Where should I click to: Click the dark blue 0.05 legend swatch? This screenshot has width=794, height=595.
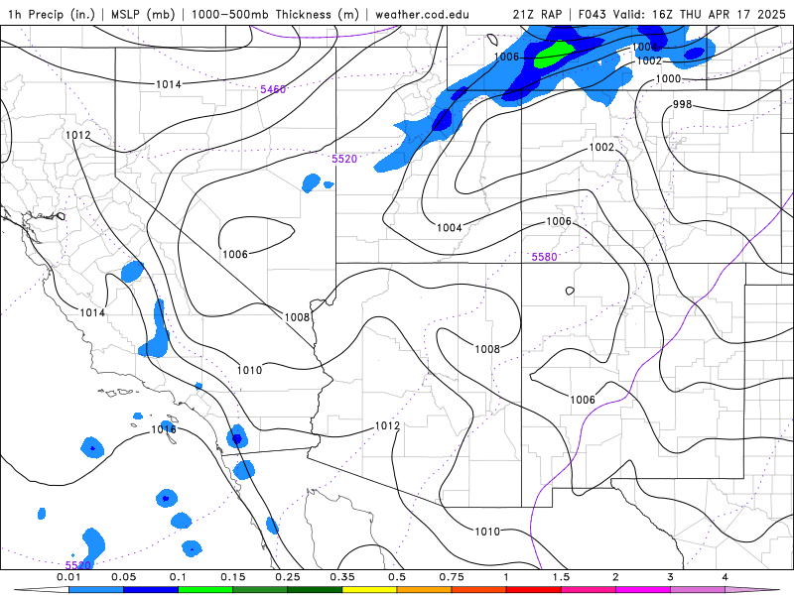coord(151,590)
